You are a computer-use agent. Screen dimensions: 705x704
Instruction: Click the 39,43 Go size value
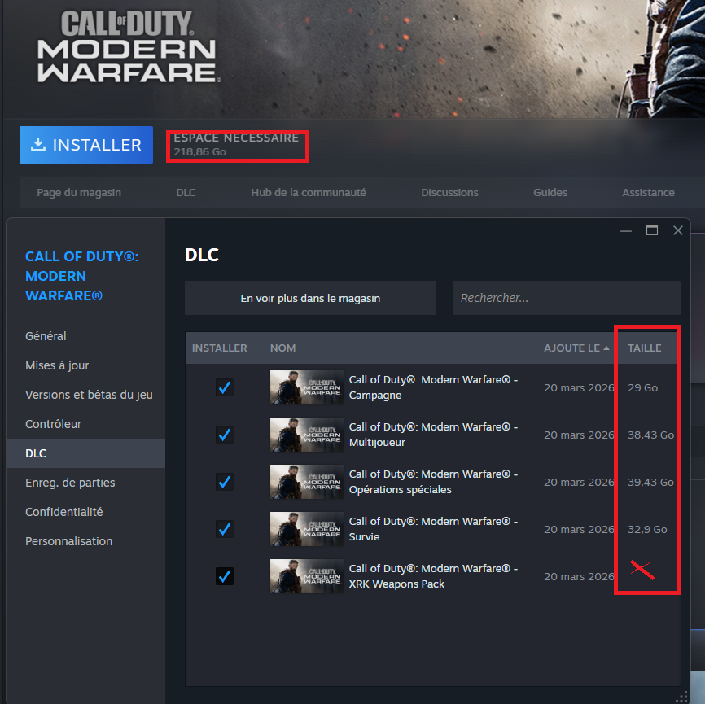click(x=650, y=482)
